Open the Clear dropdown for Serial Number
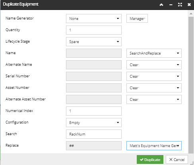This screenshot has height=165, width=194. [154, 77]
